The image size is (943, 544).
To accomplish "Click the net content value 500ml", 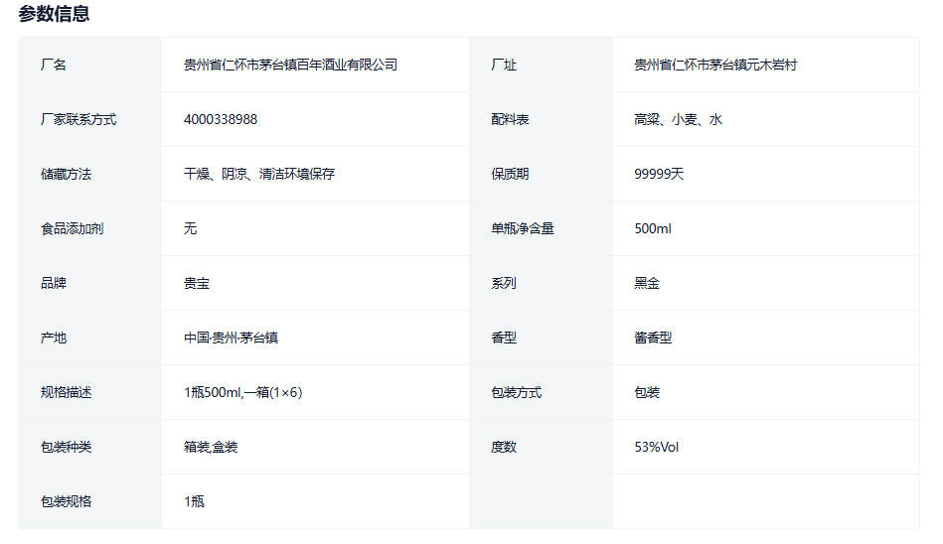I will pos(653,228).
